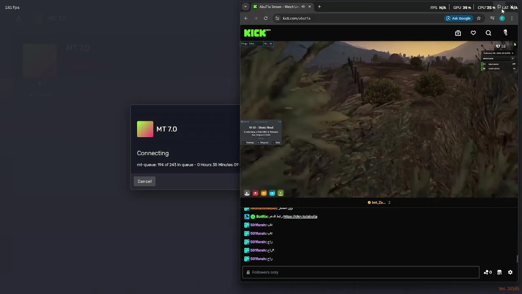The width and height of the screenshot is (522, 294).
Task: Click the Ask Google button
Action: point(458,18)
